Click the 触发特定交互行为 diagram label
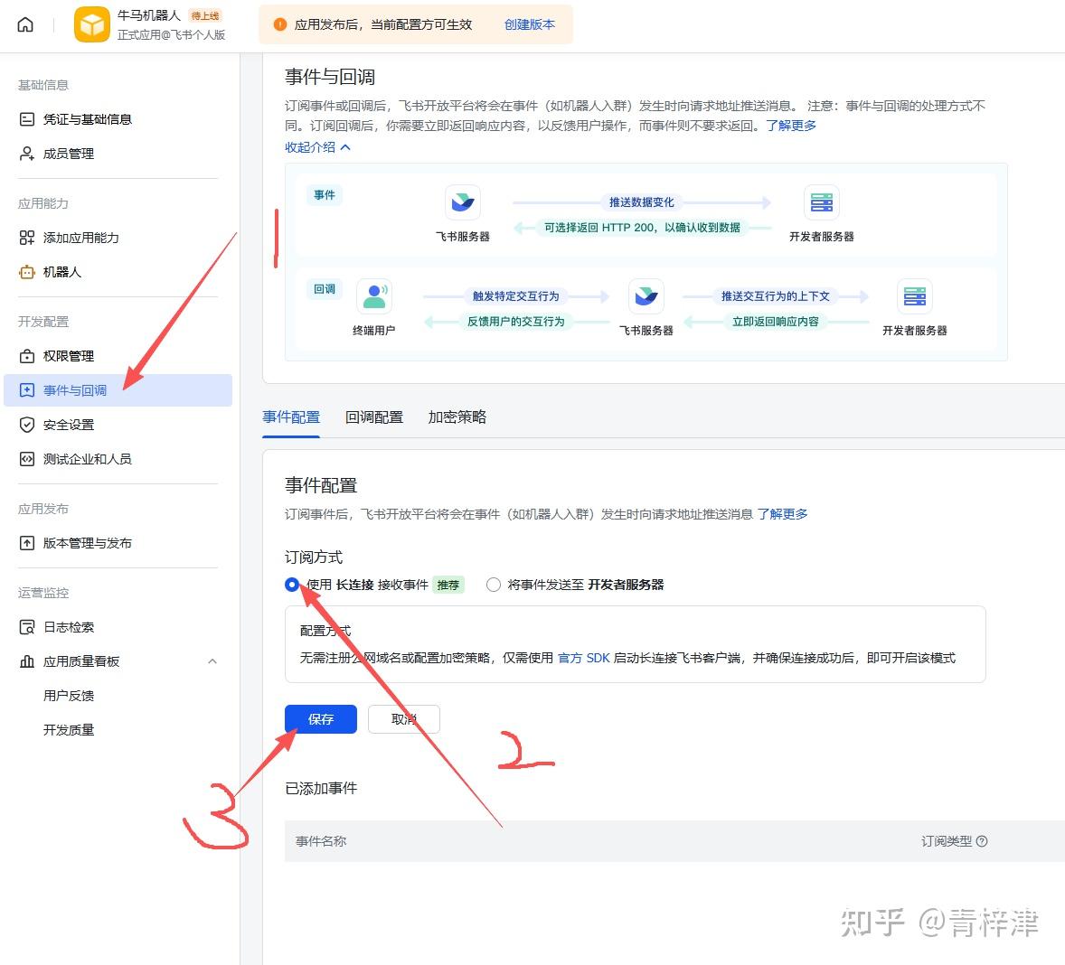 click(x=515, y=295)
